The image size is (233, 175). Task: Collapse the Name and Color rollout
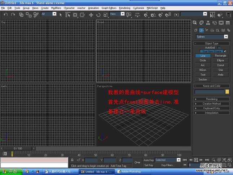pyautogui.click(x=212, y=86)
